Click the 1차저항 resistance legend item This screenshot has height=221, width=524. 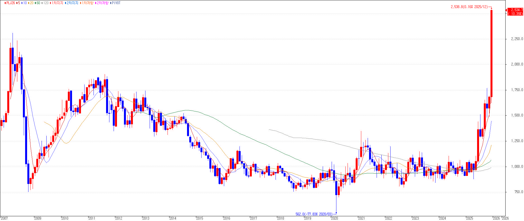(87, 3)
